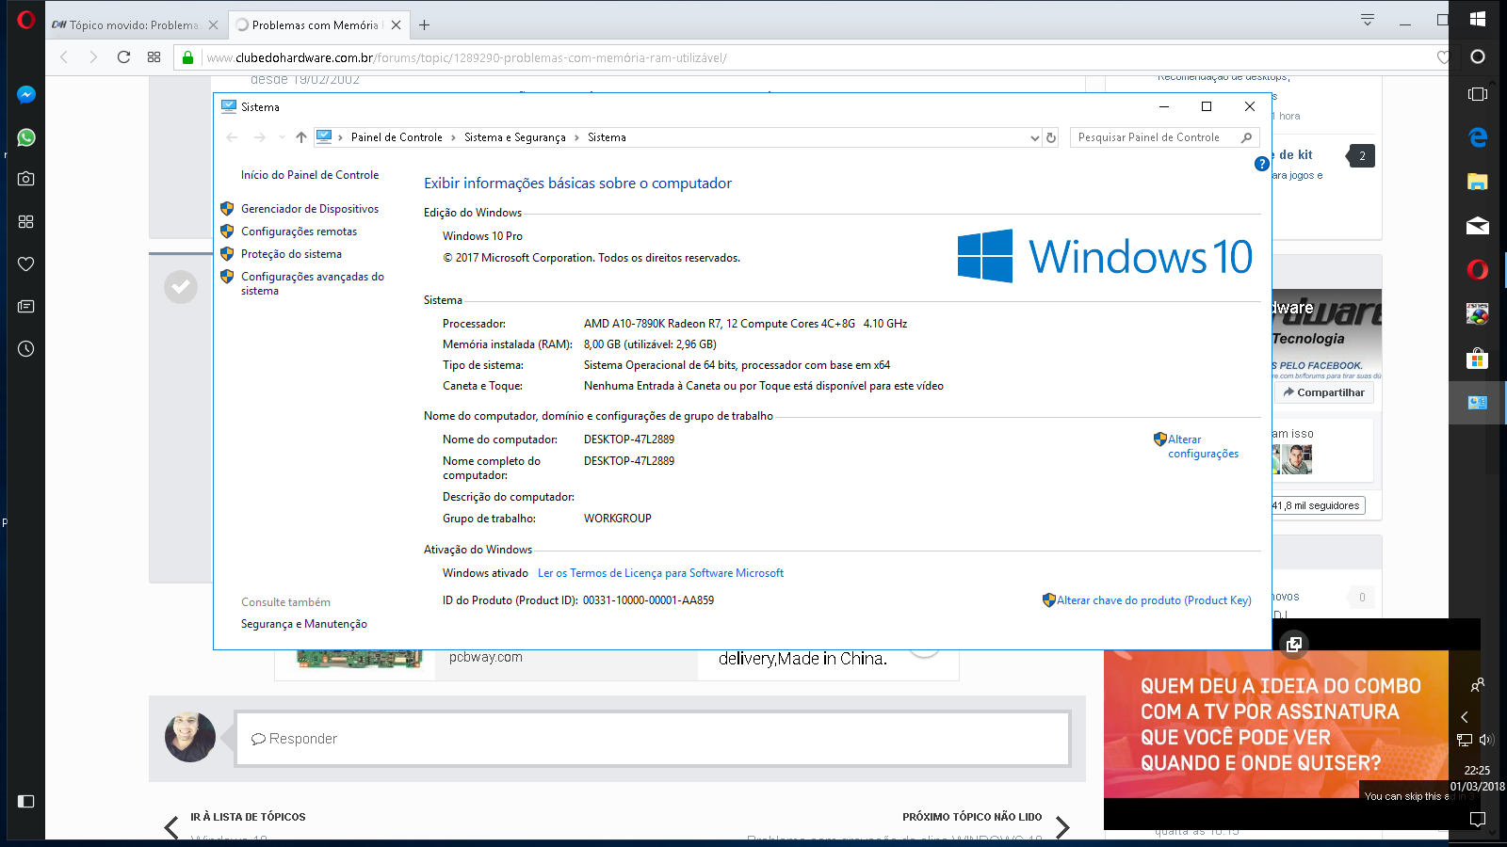Open Cortana circle on taskbar
The width and height of the screenshot is (1507, 847).
point(1478,56)
